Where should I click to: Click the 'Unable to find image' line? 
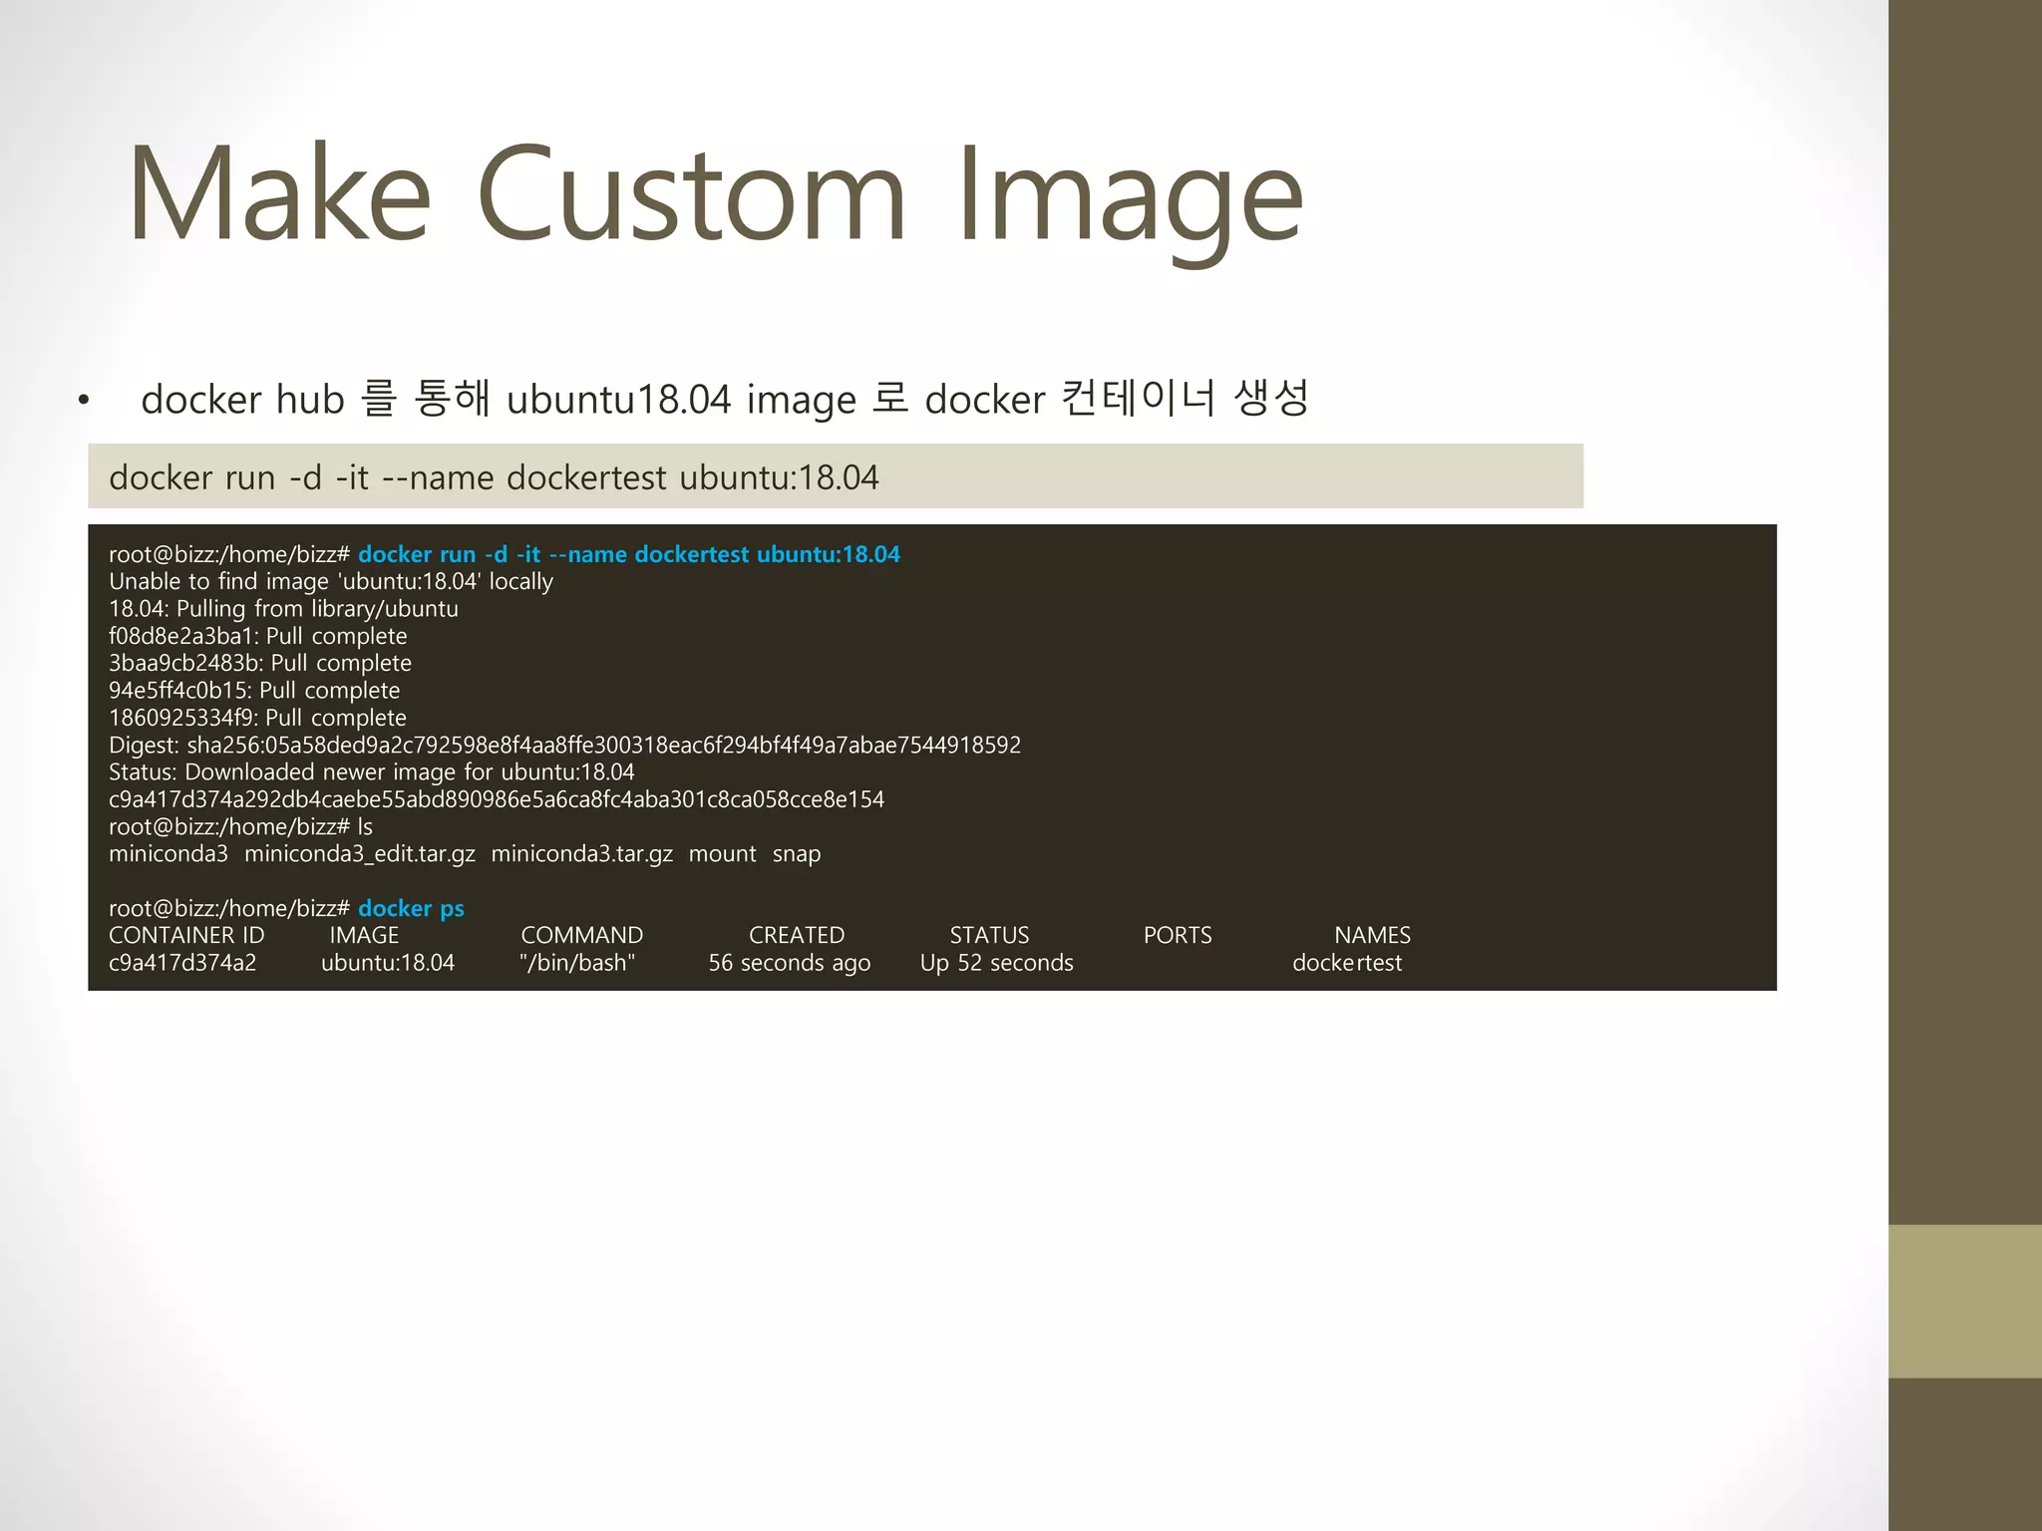(x=330, y=581)
